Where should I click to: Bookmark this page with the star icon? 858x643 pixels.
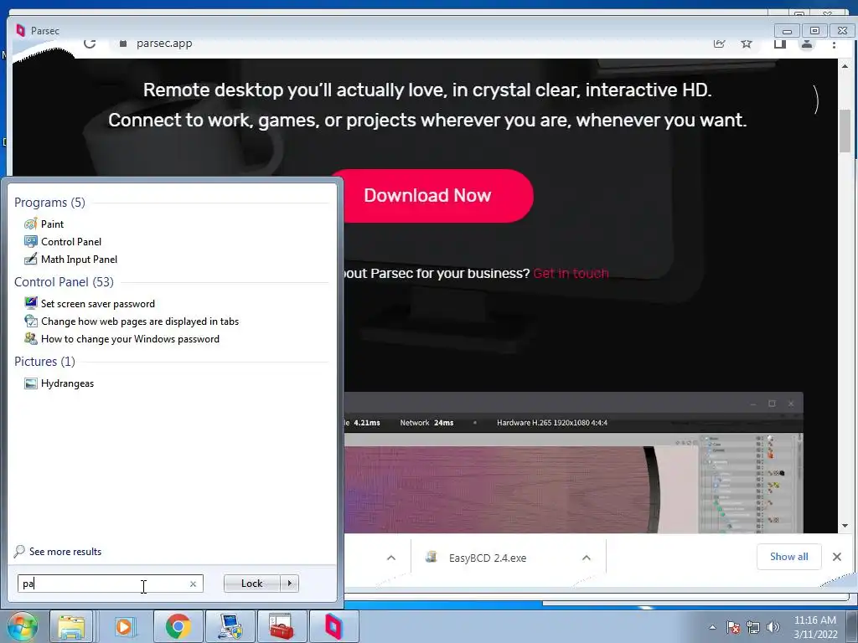pos(747,44)
